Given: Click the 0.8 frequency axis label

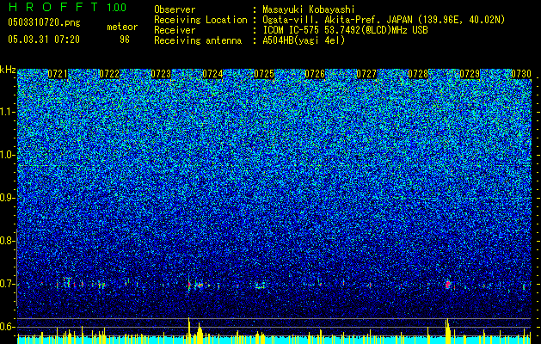Looking at the screenshot, I should click(7, 241).
